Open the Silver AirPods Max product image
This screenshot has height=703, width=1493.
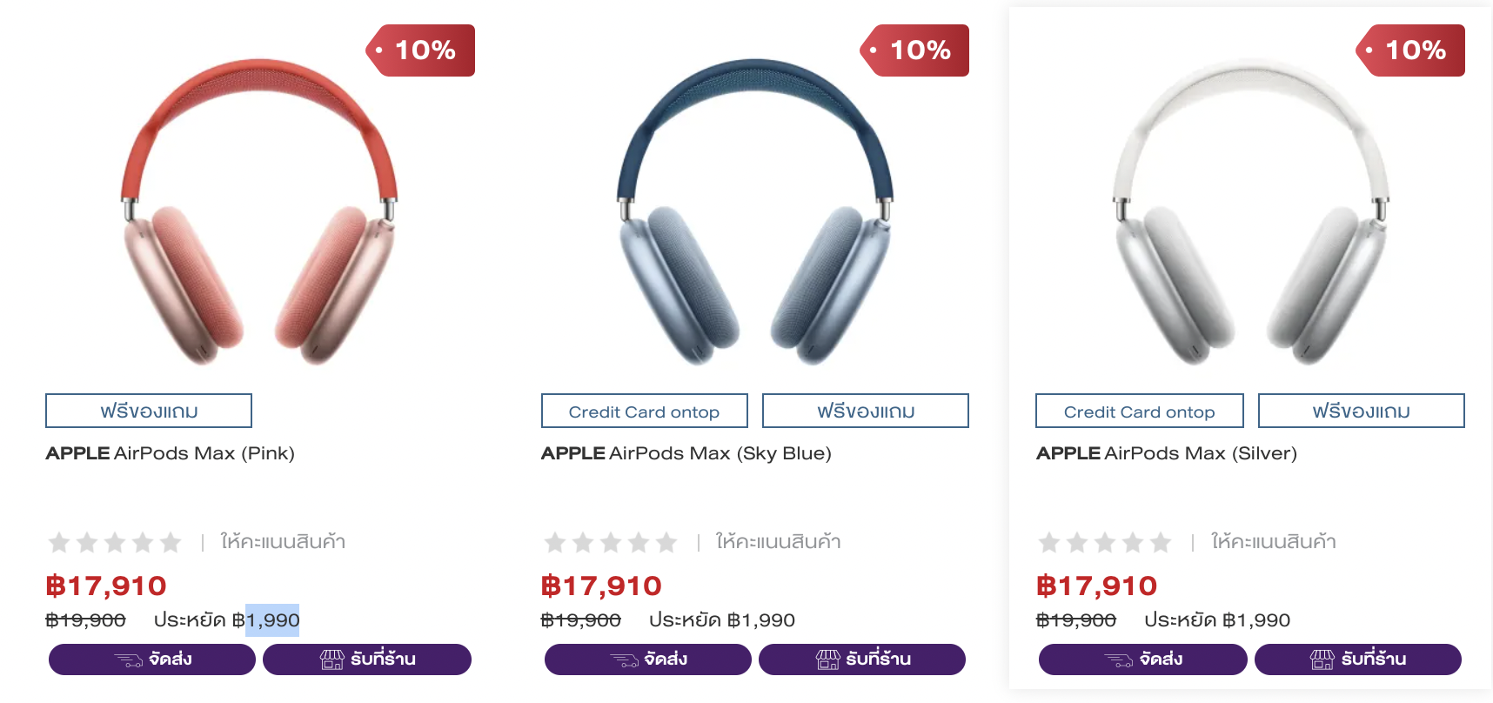coord(1250,213)
